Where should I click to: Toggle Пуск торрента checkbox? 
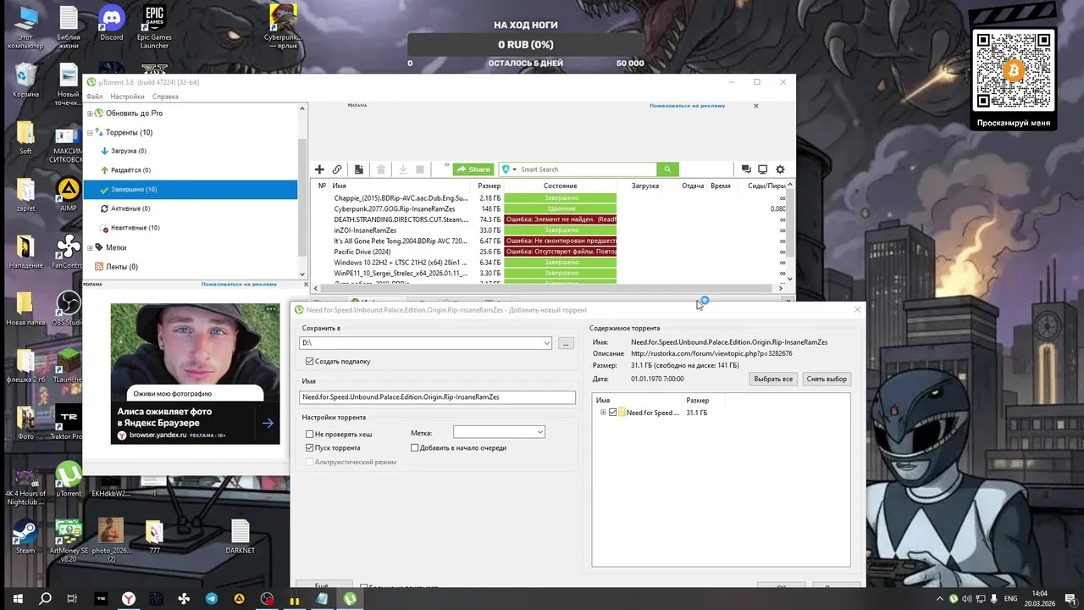(310, 447)
